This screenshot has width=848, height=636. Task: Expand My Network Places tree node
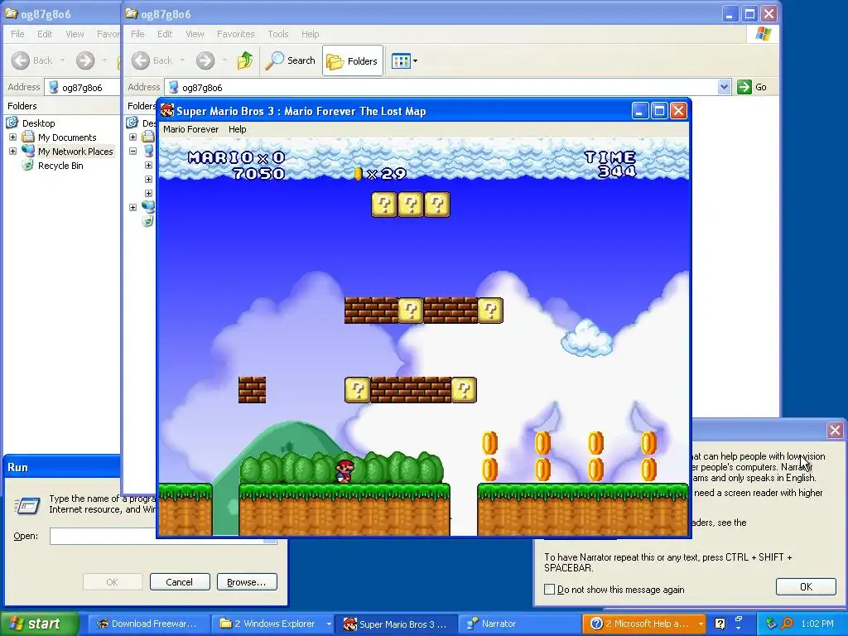[x=13, y=152]
